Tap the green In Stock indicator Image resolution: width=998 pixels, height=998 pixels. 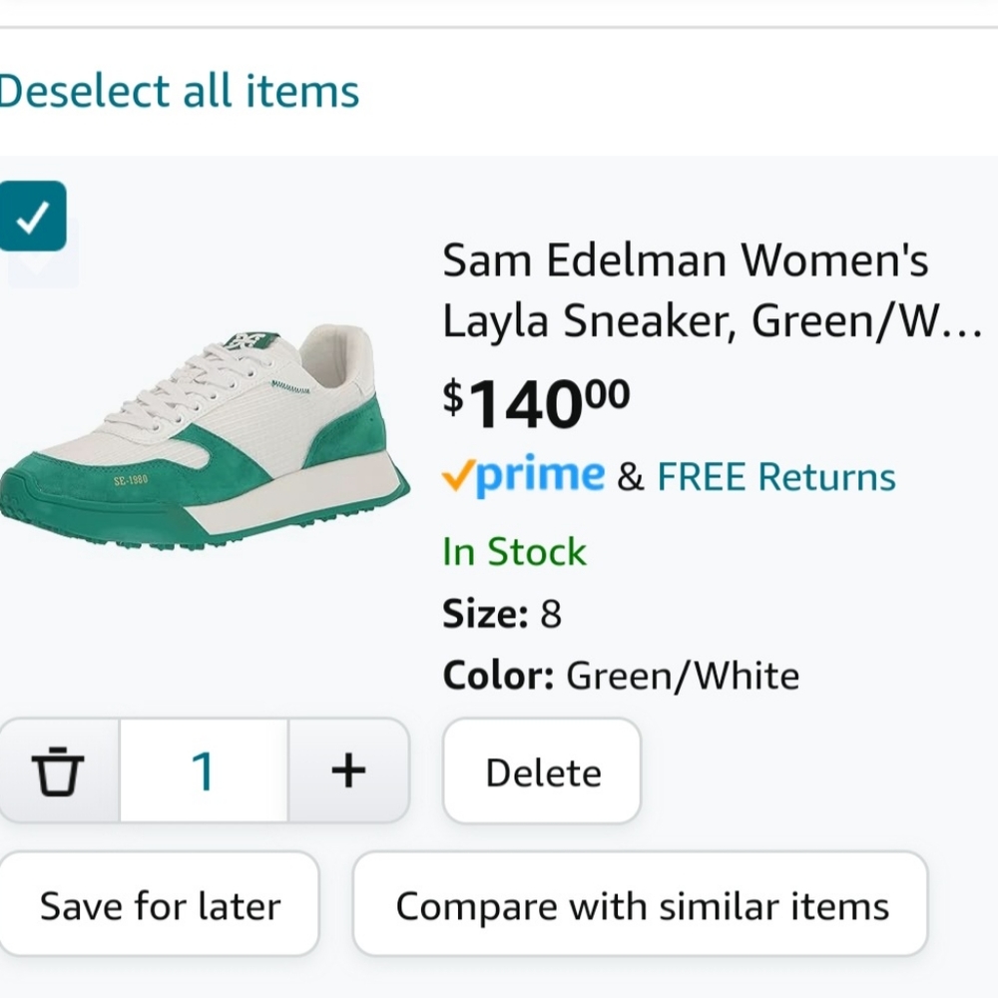pos(514,552)
